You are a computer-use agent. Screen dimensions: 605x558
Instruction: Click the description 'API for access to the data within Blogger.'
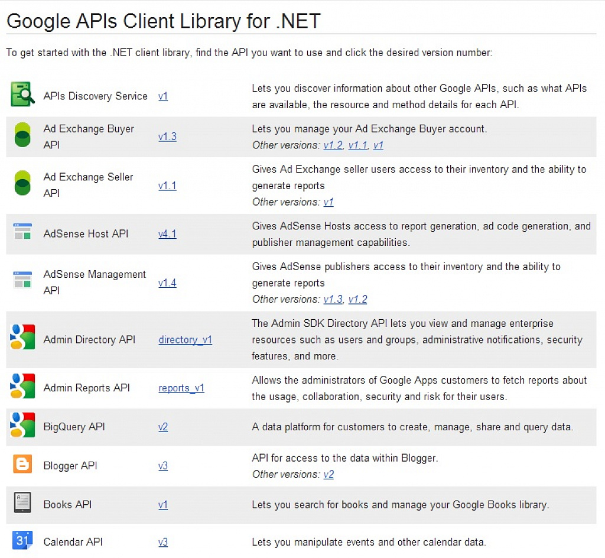pos(345,458)
